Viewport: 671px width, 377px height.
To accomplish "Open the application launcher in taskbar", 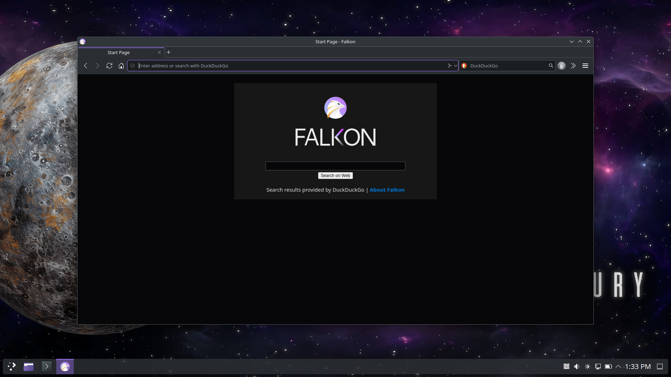I will [x=12, y=367].
